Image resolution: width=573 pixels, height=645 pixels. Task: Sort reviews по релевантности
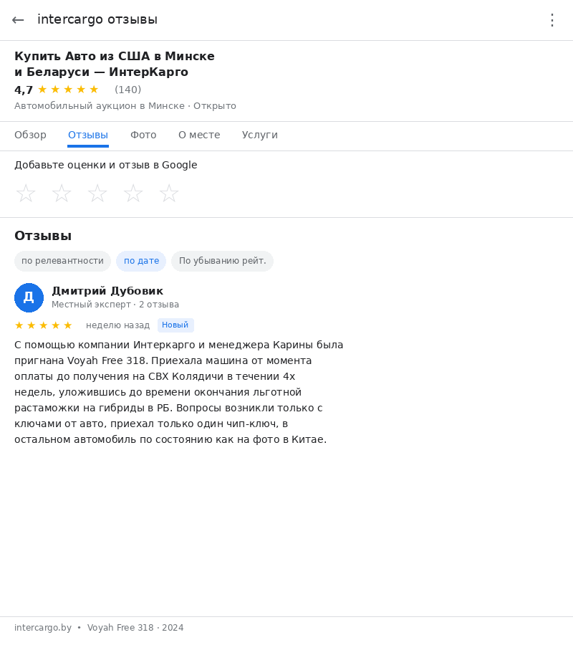pyautogui.click(x=62, y=261)
